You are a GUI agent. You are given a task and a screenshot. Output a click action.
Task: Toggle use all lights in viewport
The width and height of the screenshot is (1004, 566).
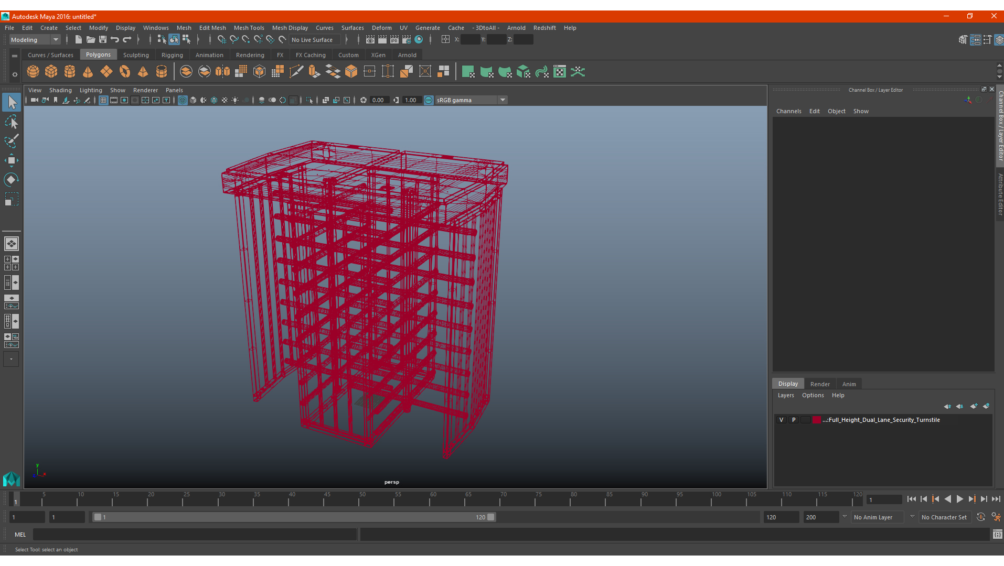pos(235,100)
